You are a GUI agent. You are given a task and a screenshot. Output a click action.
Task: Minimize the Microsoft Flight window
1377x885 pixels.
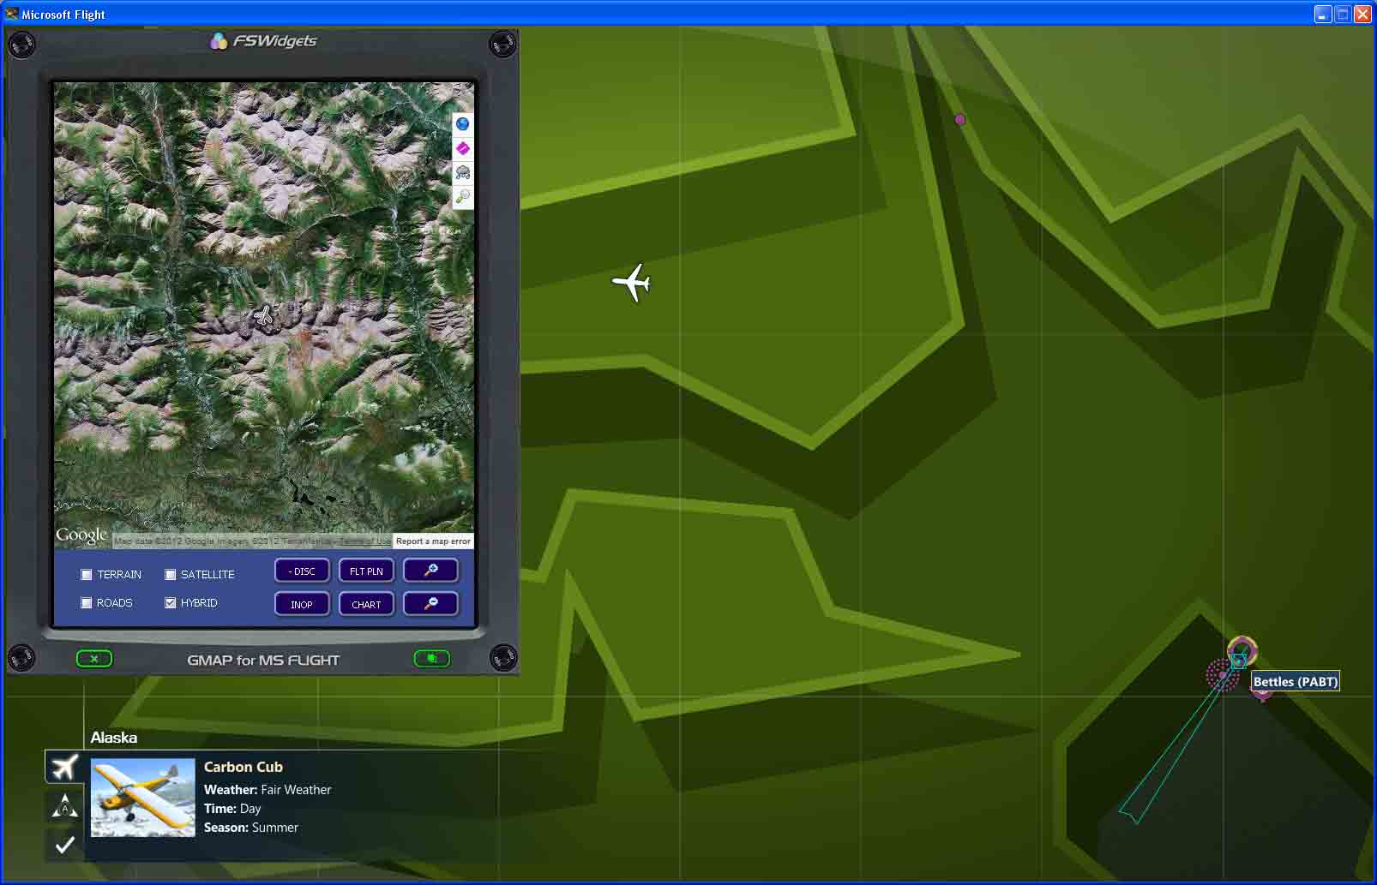point(1323,14)
